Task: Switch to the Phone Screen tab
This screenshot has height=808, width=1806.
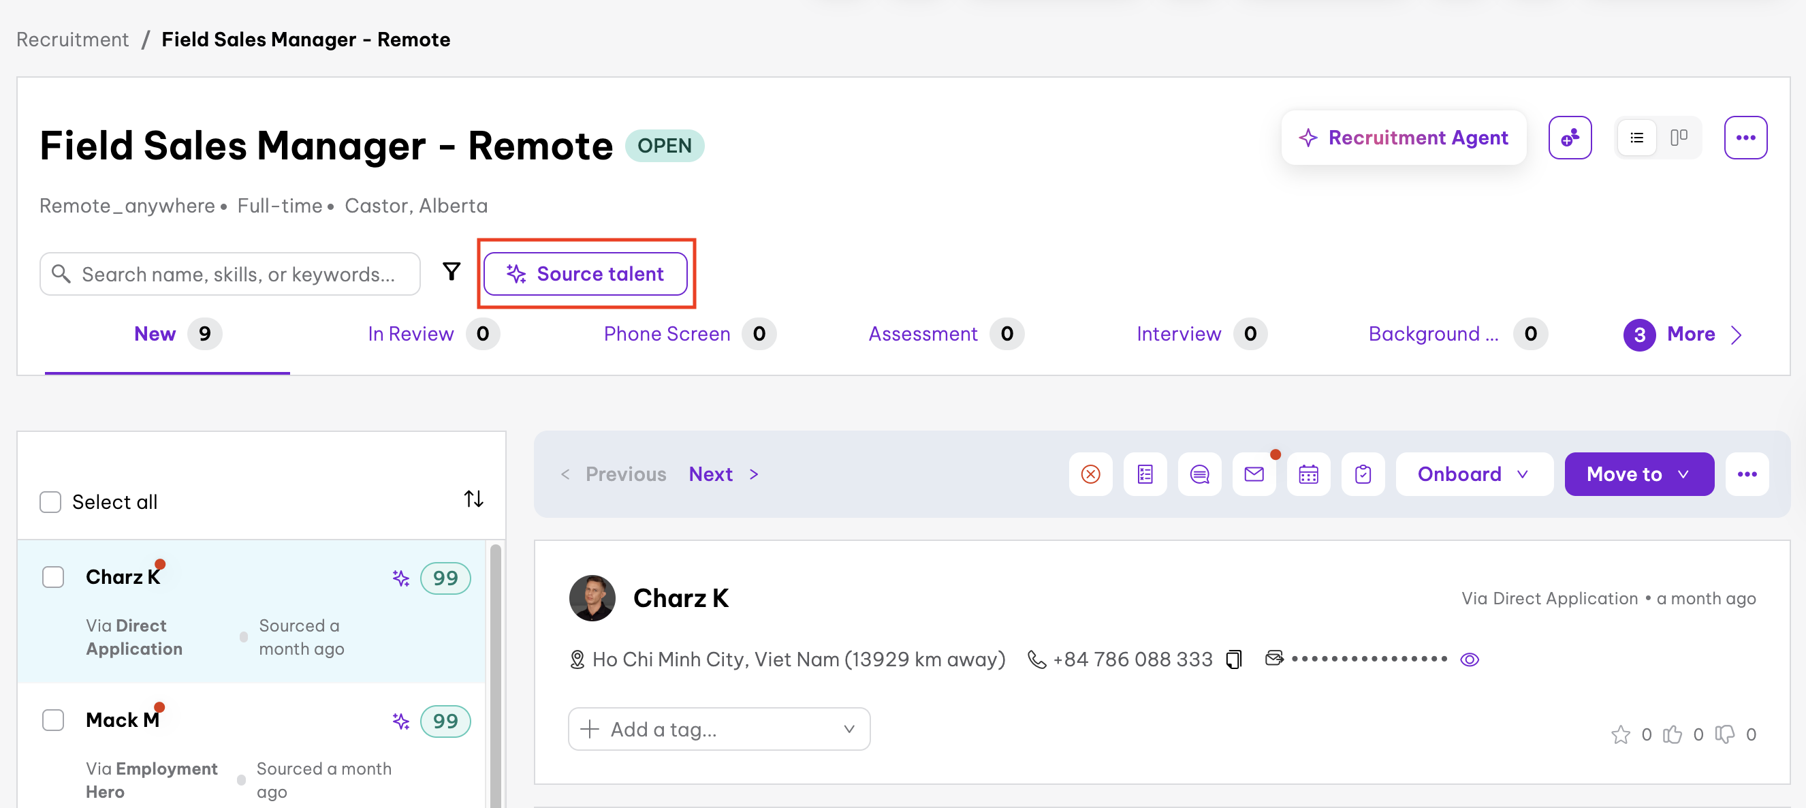Action: tap(667, 334)
